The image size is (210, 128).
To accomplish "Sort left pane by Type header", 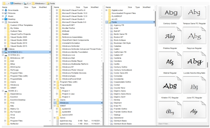I will [x=34, y=7].
